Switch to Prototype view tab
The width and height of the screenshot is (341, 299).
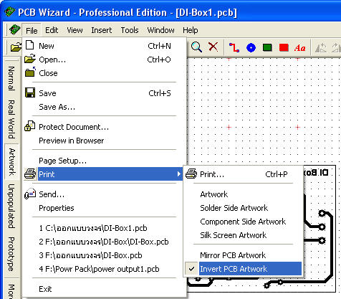pos(11,254)
